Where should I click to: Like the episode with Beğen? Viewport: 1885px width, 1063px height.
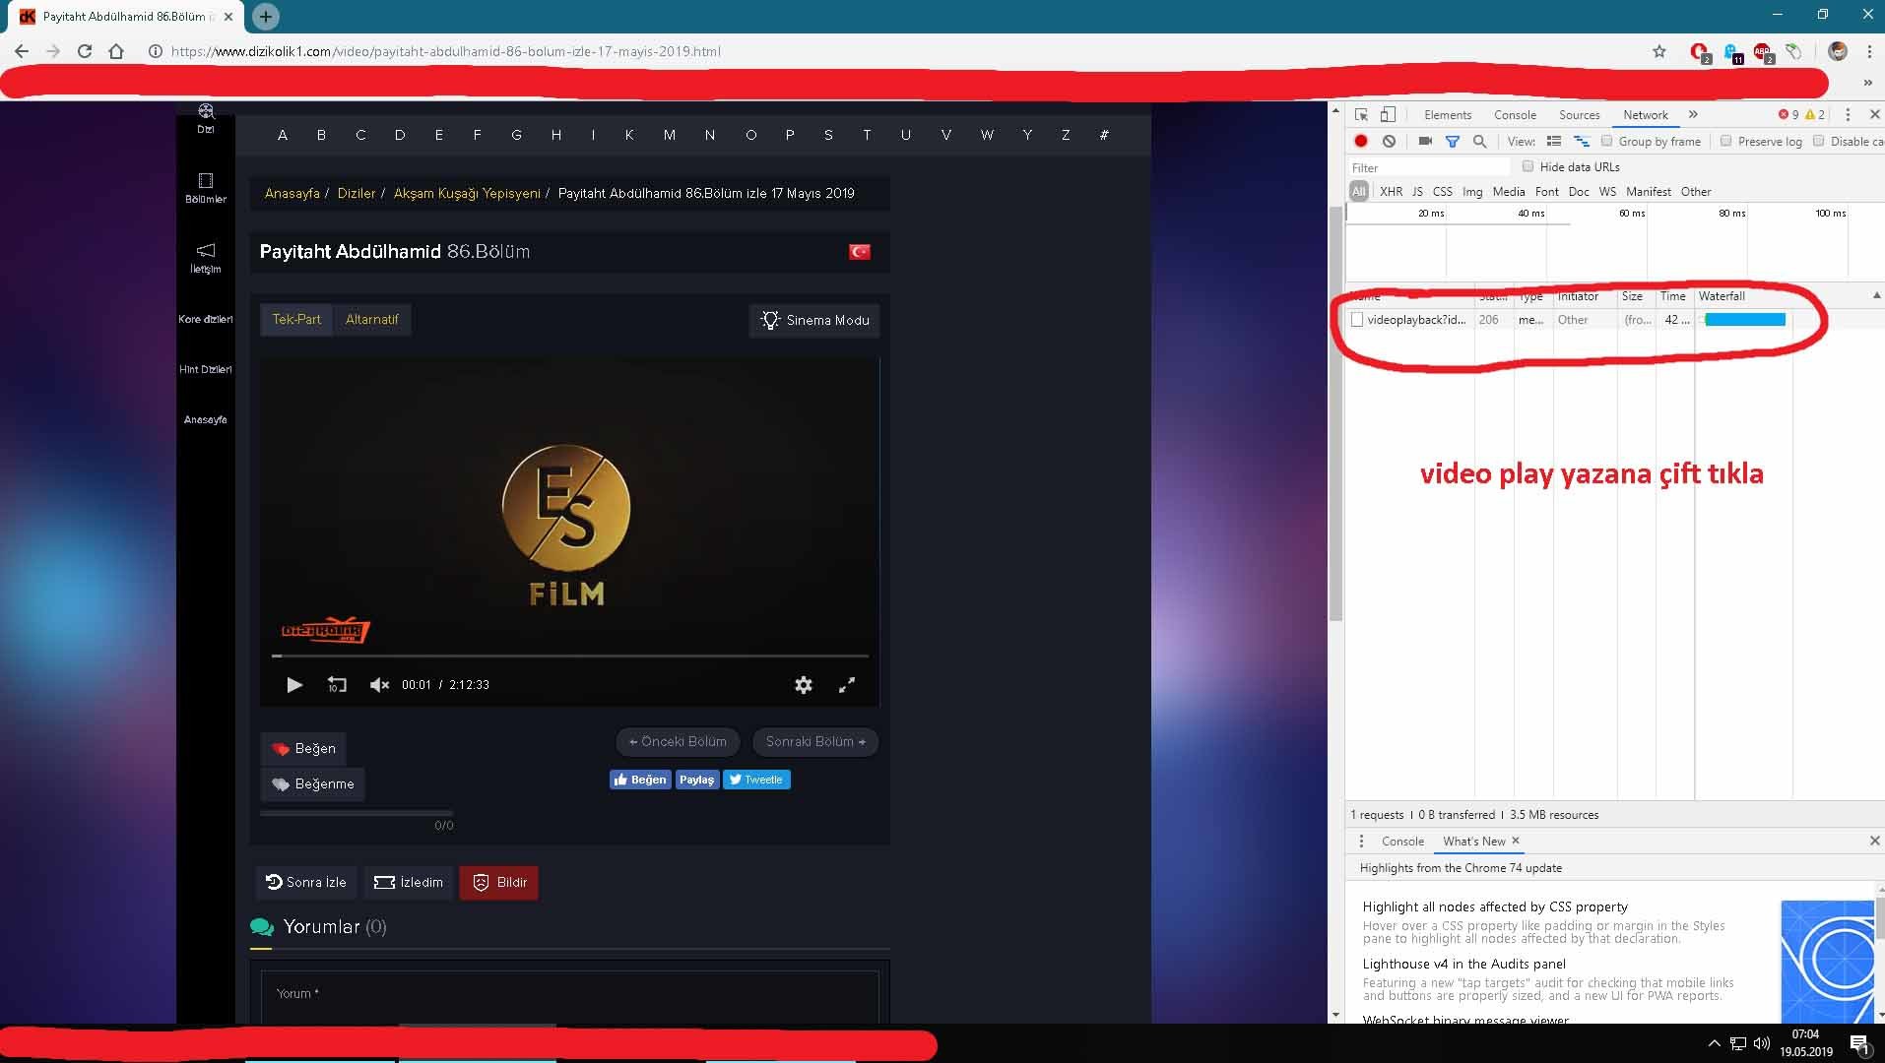click(303, 748)
